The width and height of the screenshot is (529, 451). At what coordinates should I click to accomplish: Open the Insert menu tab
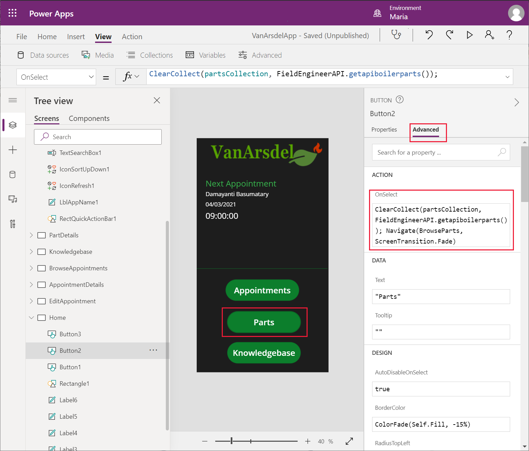click(76, 36)
